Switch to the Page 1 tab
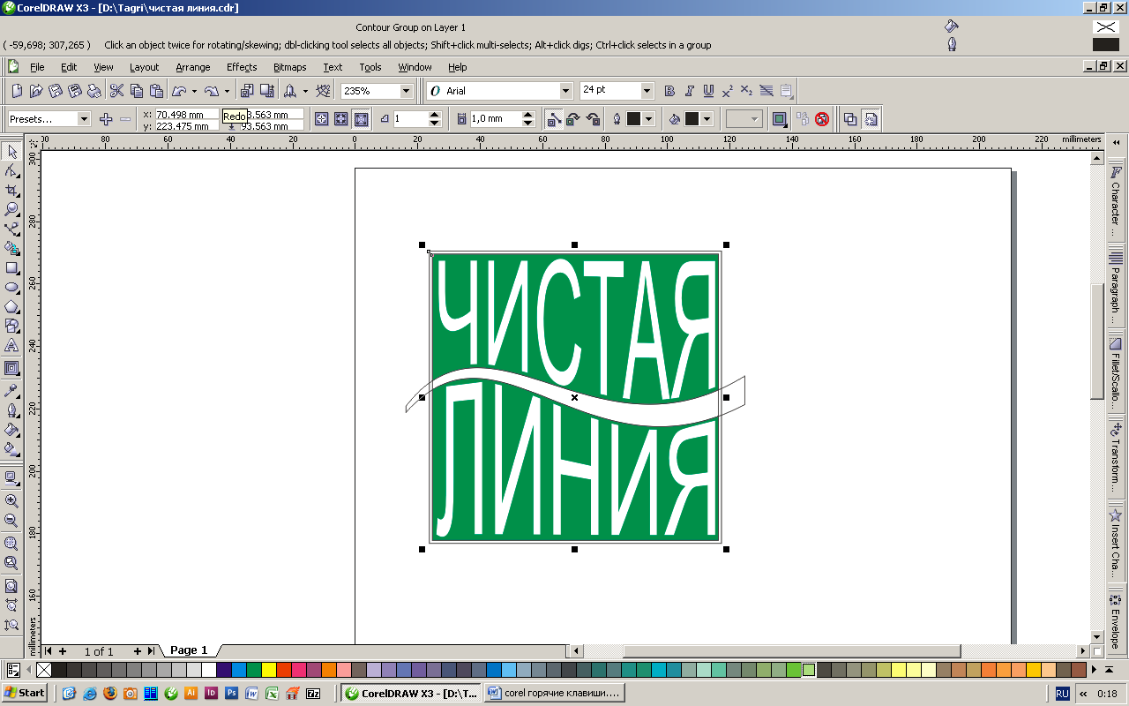The height and width of the screenshot is (706, 1129). pyautogui.click(x=189, y=650)
